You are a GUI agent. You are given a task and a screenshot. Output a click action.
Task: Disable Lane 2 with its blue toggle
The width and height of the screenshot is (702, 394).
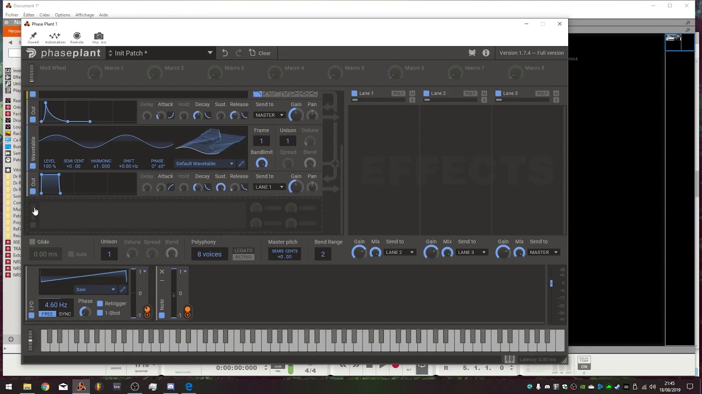[x=426, y=94]
